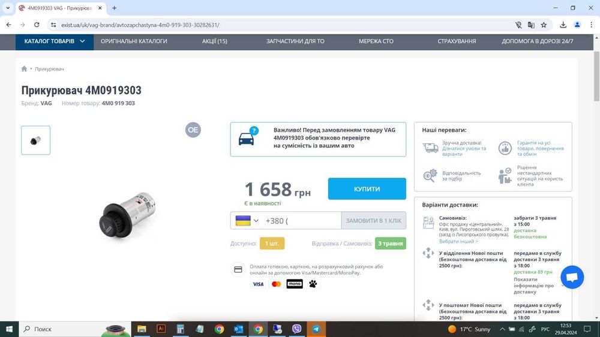Open the Windows Start menu
The width and height of the screenshot is (600, 337).
(9, 329)
